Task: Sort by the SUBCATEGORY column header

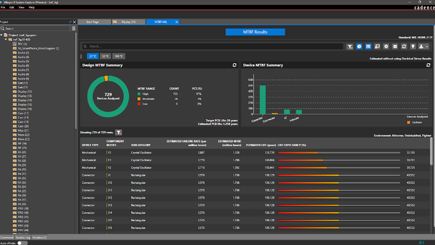Action: 141,145
